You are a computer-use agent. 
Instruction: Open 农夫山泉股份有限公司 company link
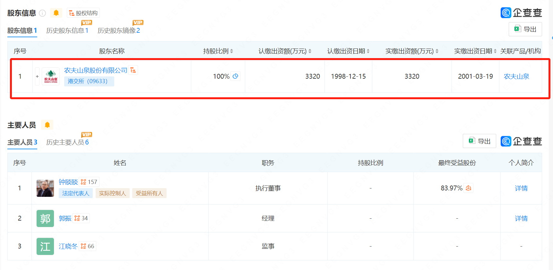click(96, 70)
